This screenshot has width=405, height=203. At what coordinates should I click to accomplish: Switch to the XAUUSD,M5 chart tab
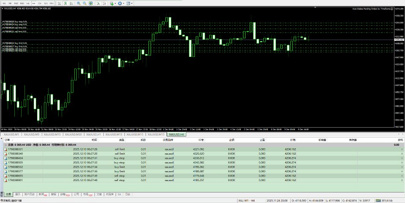click(31, 134)
